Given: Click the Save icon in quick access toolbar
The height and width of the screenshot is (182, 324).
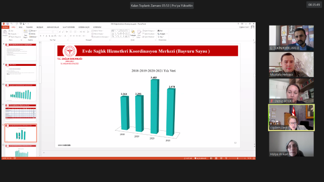Looking at the screenshot, I should (x=8, y=24).
